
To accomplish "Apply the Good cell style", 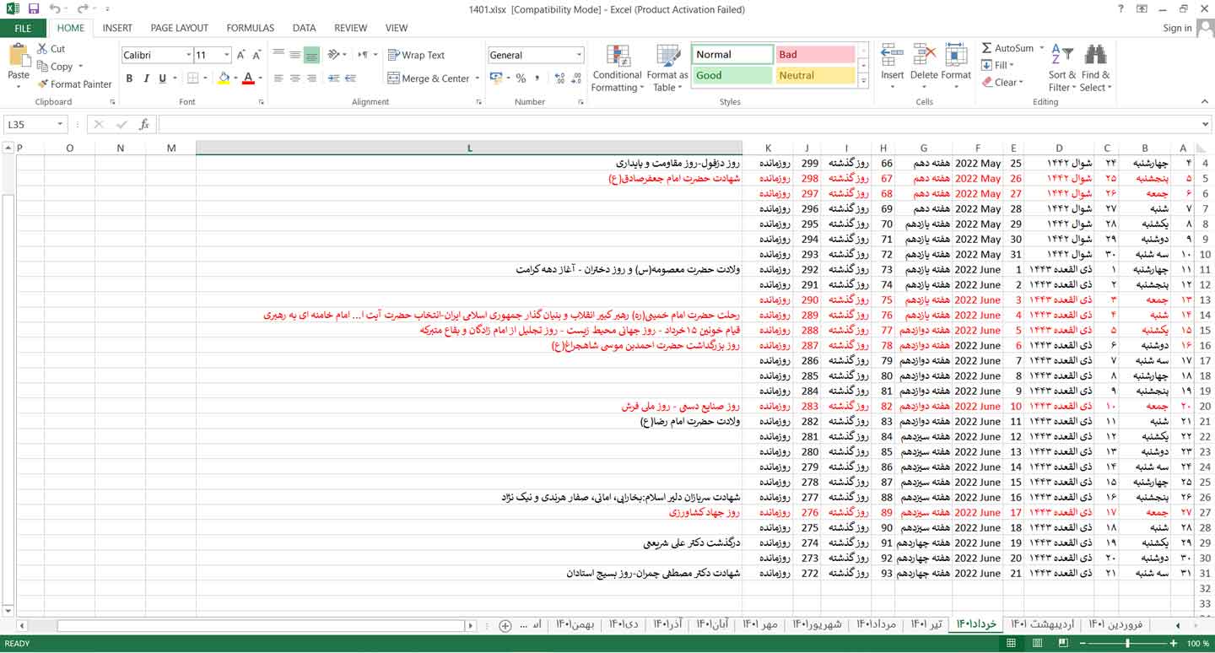I will click(732, 75).
